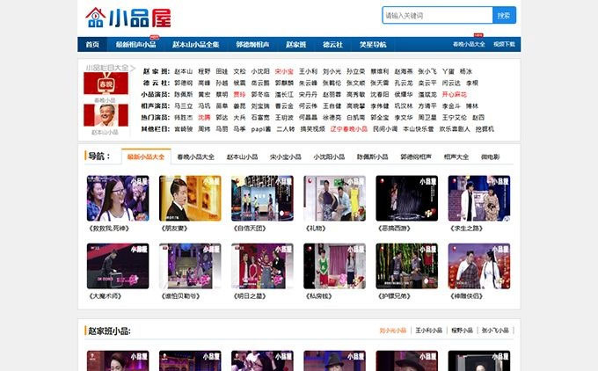Screen dimensions: 598x371
Task: Click the 马三立 actor link
Action: click(184, 105)
